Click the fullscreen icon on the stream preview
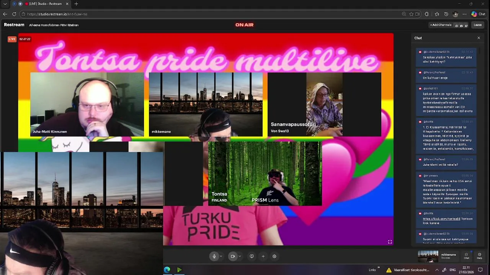This screenshot has height=275, width=490. (x=390, y=242)
